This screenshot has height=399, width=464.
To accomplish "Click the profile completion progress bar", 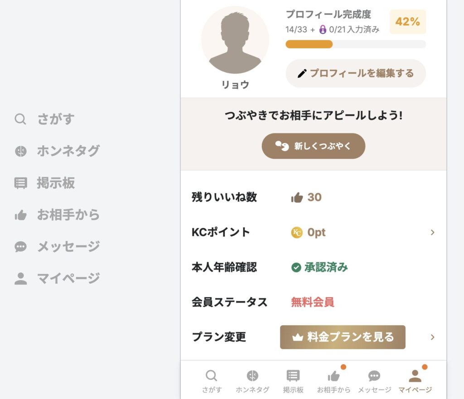I will click(x=356, y=44).
